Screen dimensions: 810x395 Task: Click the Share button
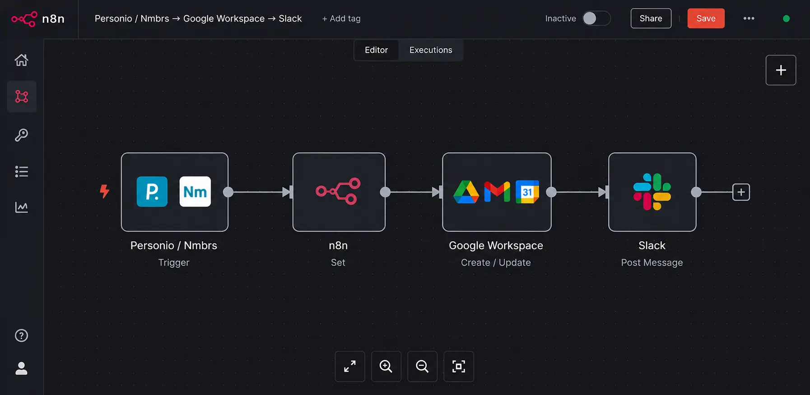click(651, 18)
